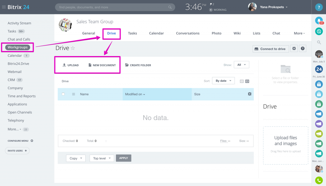Open table column settings gear

250,94
